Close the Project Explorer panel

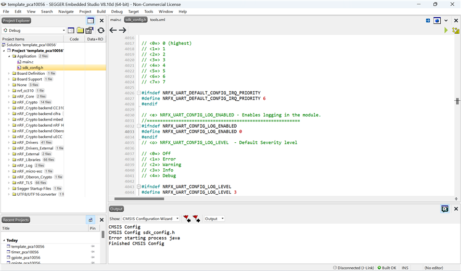101,21
